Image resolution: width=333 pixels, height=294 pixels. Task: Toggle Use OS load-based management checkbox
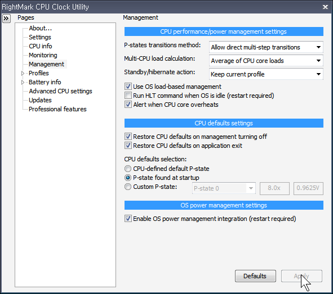128,87
